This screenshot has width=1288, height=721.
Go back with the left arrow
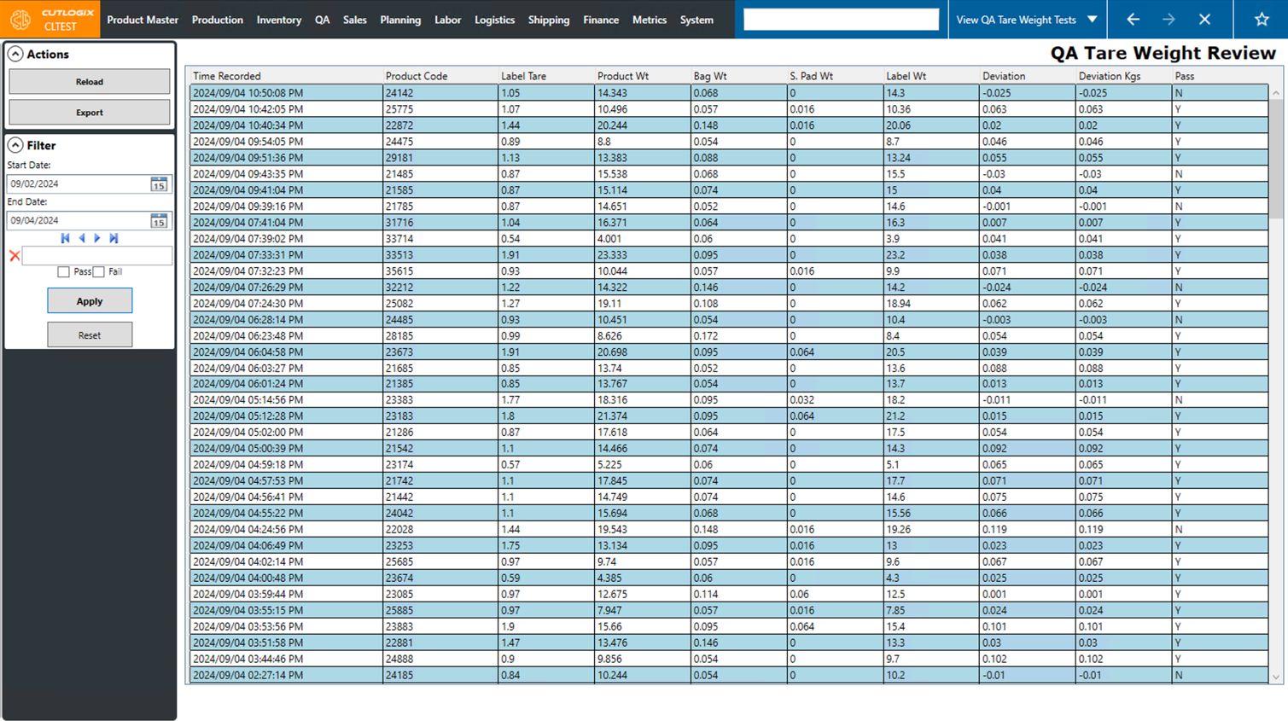[1133, 19]
